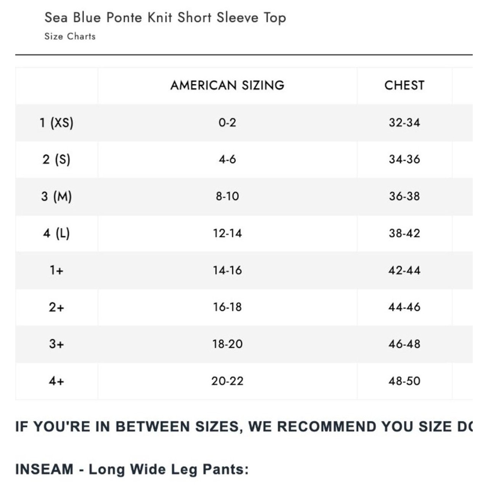This screenshot has height=504, width=504.
Task: Select the Size Charts subtitle
Action: tap(70, 36)
